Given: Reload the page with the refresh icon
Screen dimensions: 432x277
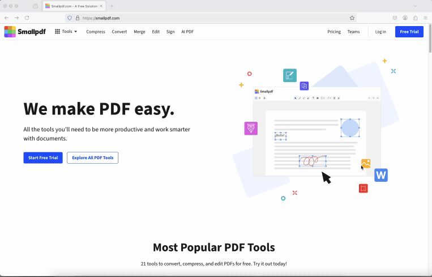Looking at the screenshot, I should pos(27,18).
